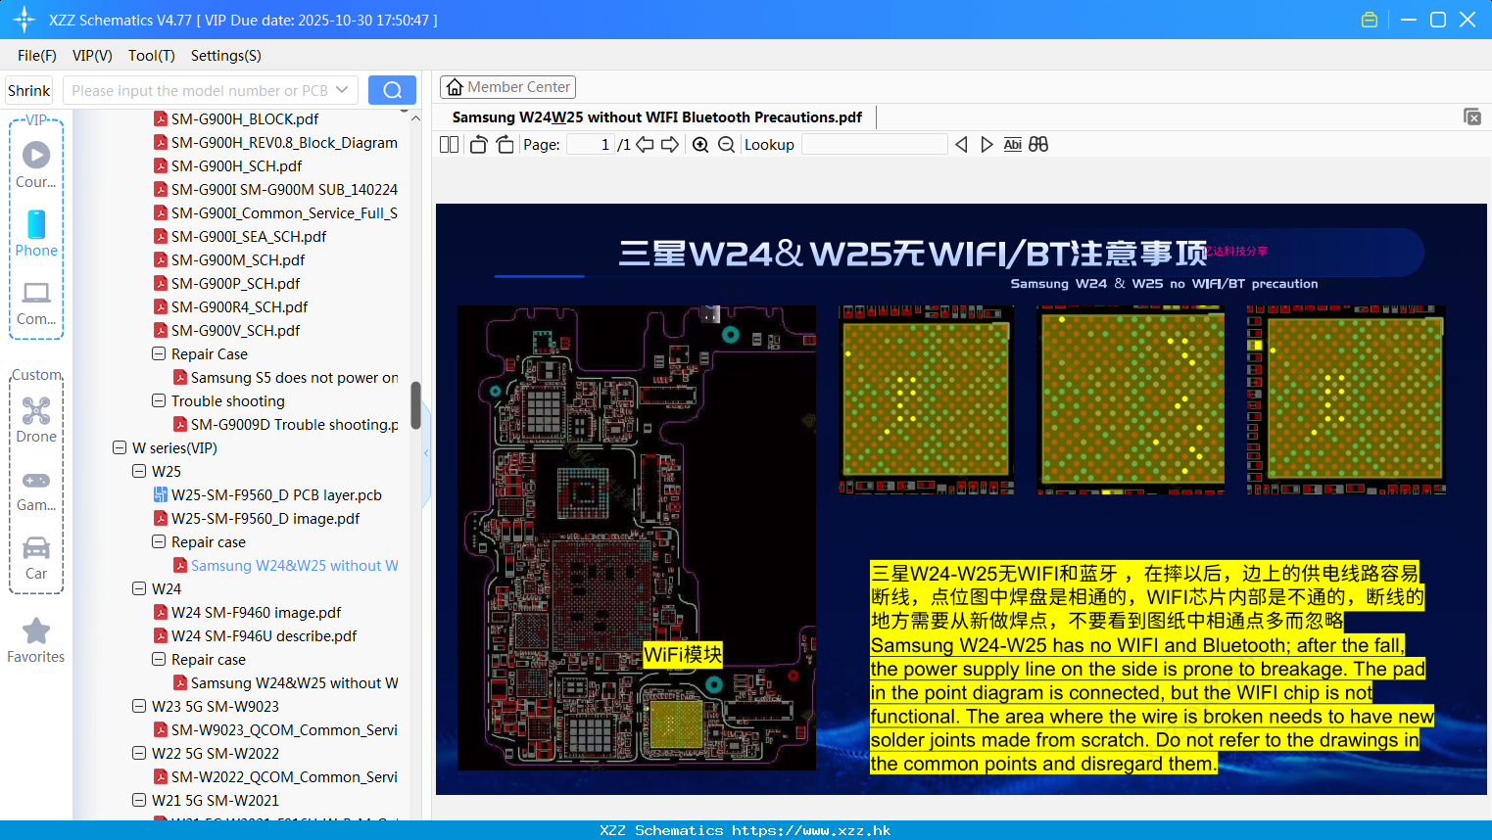Image resolution: width=1492 pixels, height=840 pixels.
Task: Click the panel collapse splitter handle
Action: point(426,453)
